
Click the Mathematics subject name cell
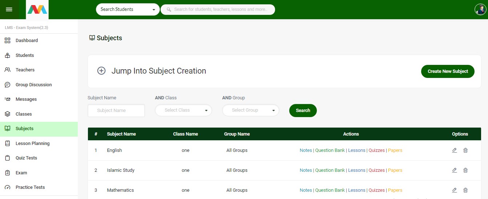[120, 190]
